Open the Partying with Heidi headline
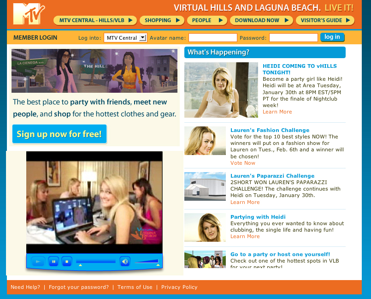Screen dimensions: 371x299 click(x=258, y=217)
